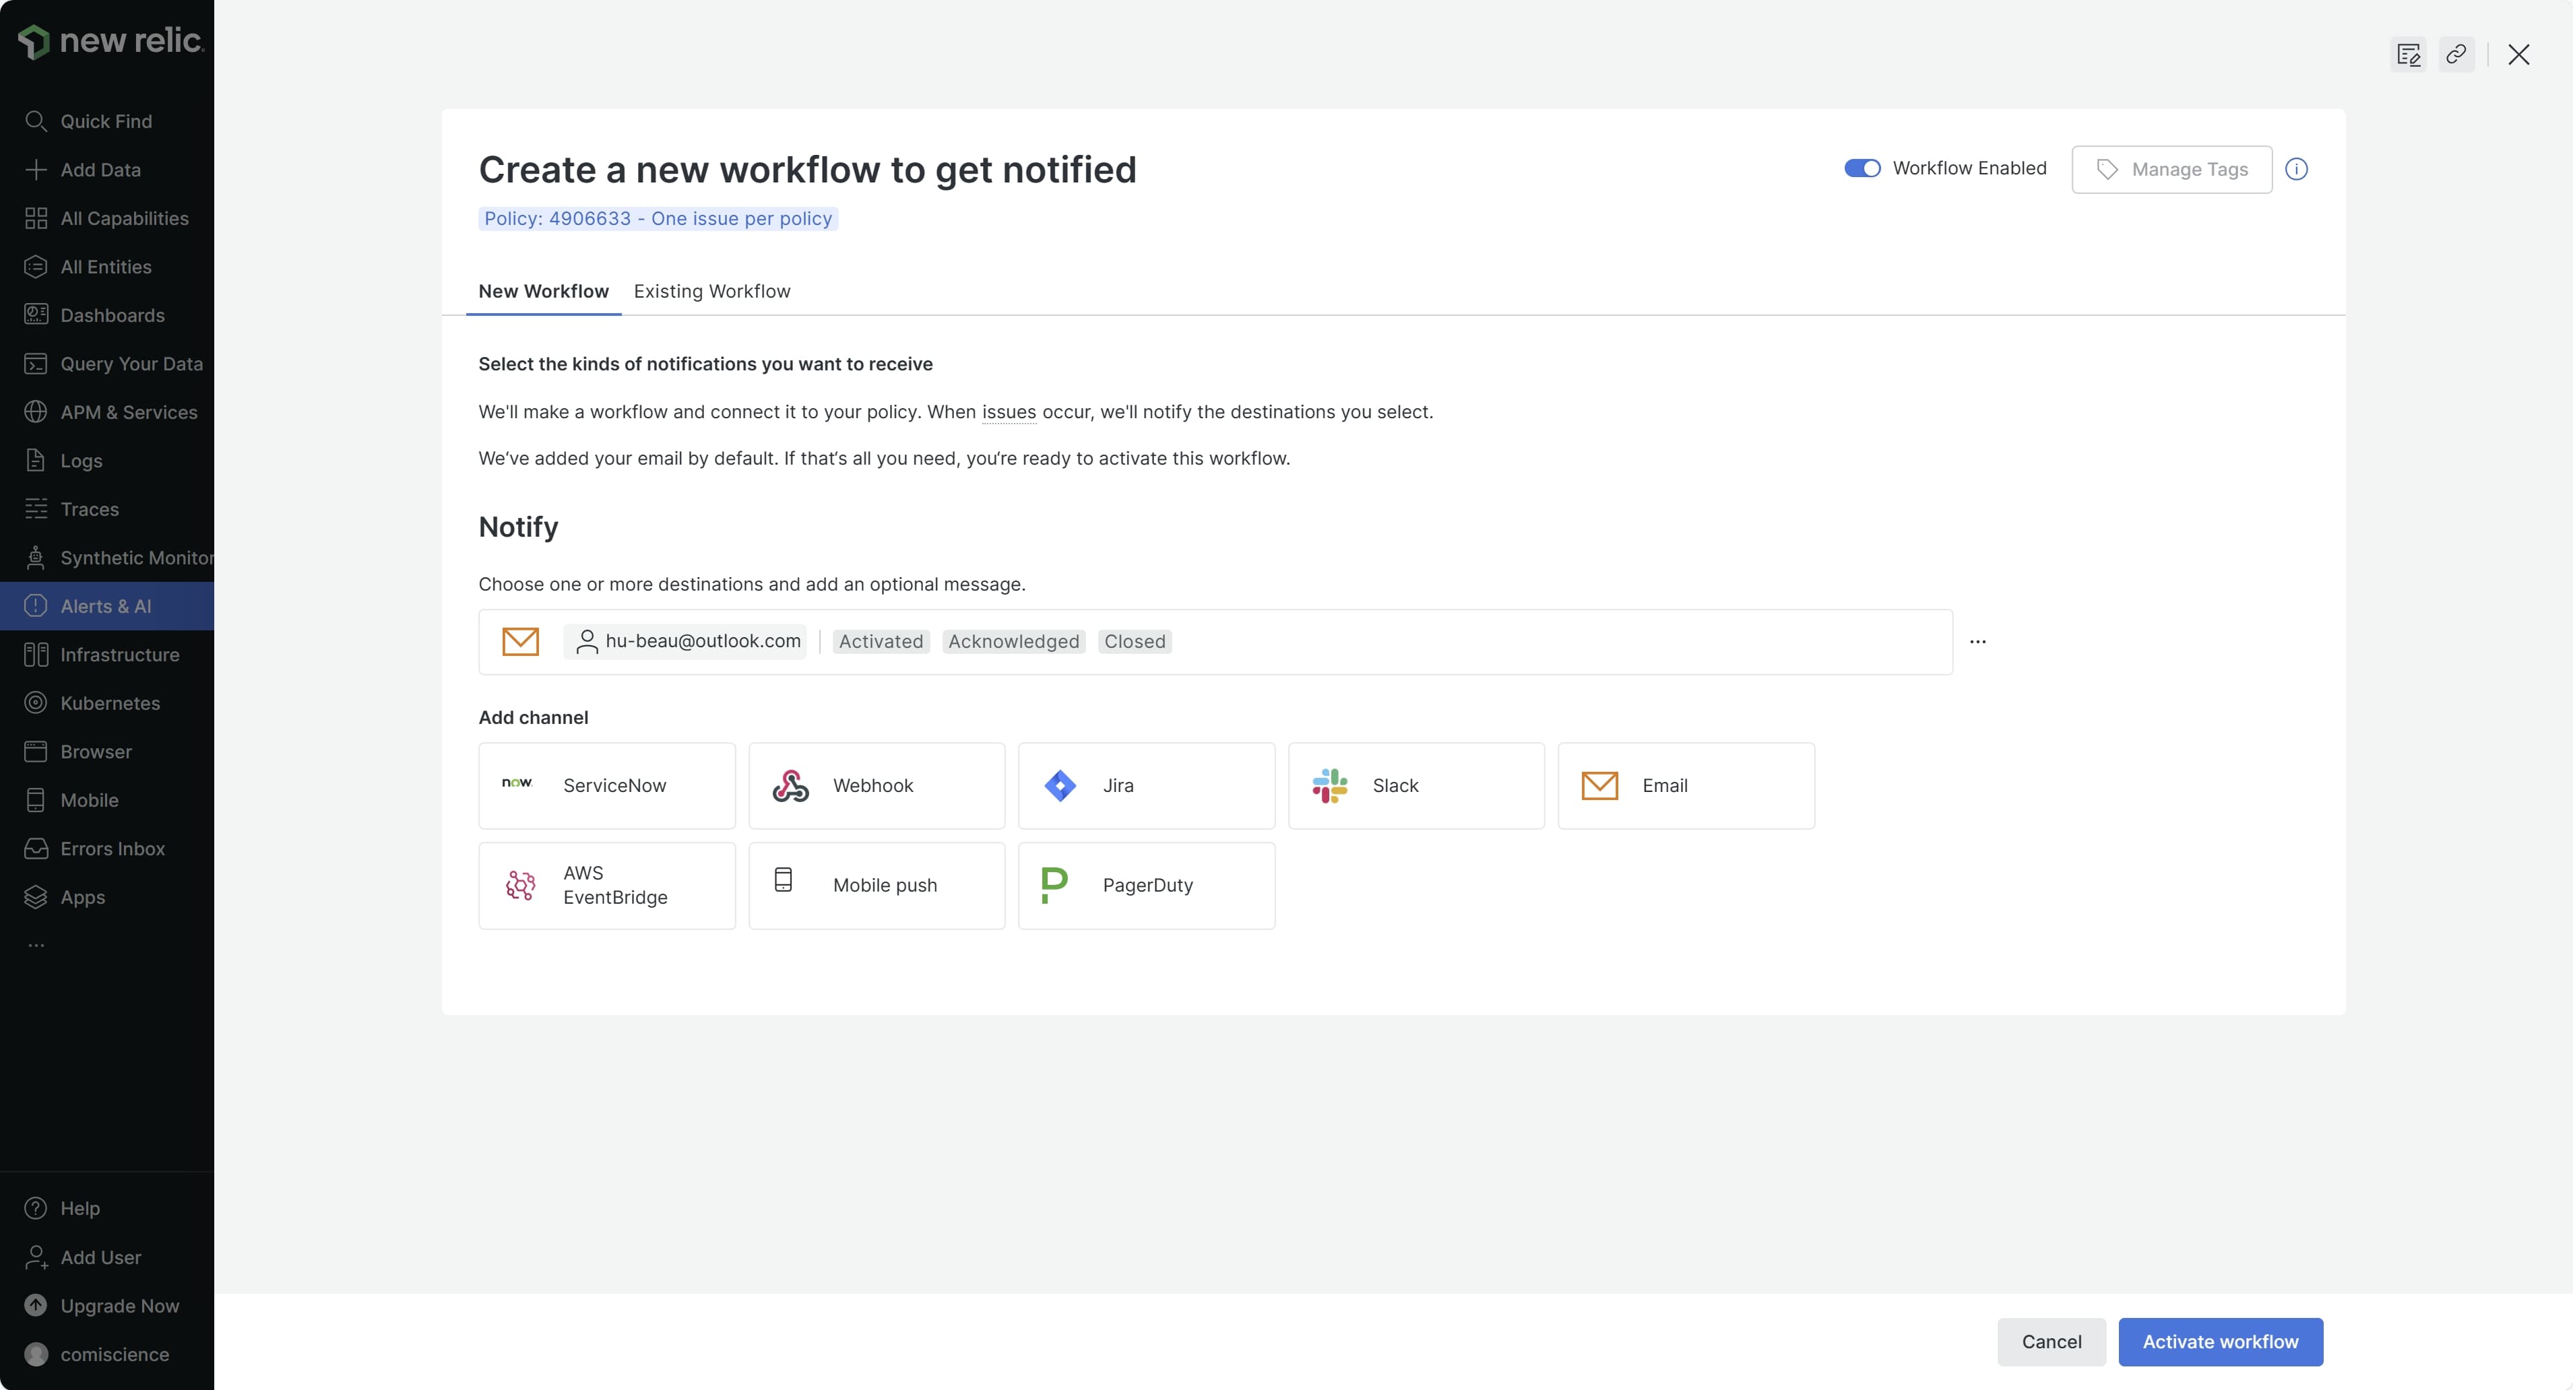Image resolution: width=2573 pixels, height=1390 pixels.
Task: Click the Activate workflow button
Action: [2219, 1342]
